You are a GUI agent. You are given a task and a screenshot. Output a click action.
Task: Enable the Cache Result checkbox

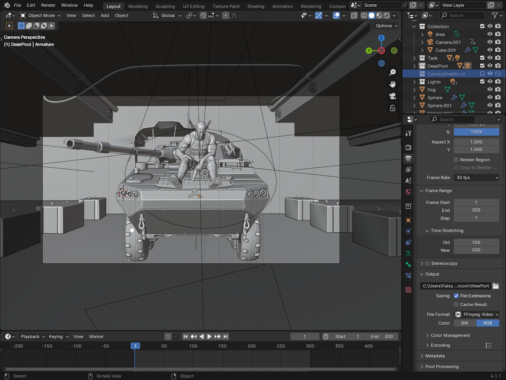456,304
